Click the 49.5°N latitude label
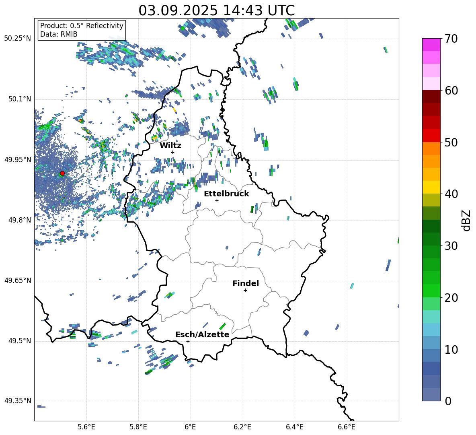The height and width of the screenshot is (435, 476). pyautogui.click(x=19, y=341)
